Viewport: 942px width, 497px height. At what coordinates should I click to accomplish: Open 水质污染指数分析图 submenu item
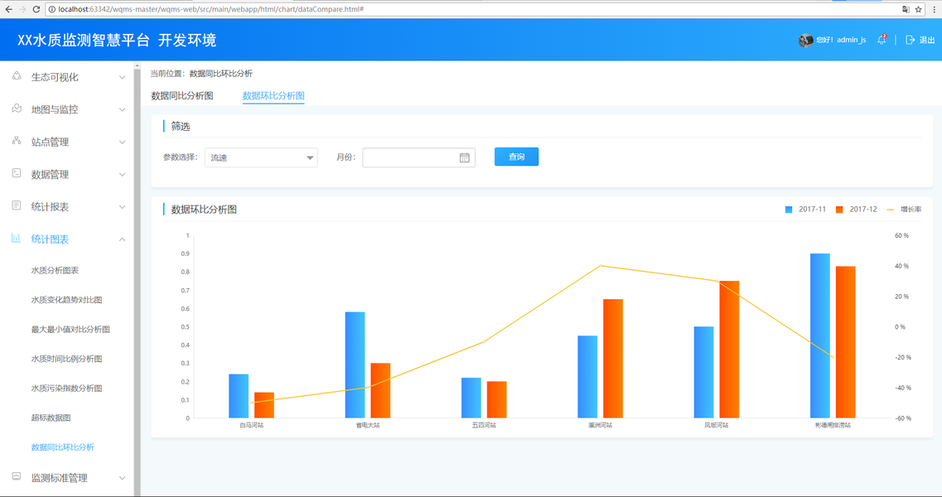coord(66,388)
